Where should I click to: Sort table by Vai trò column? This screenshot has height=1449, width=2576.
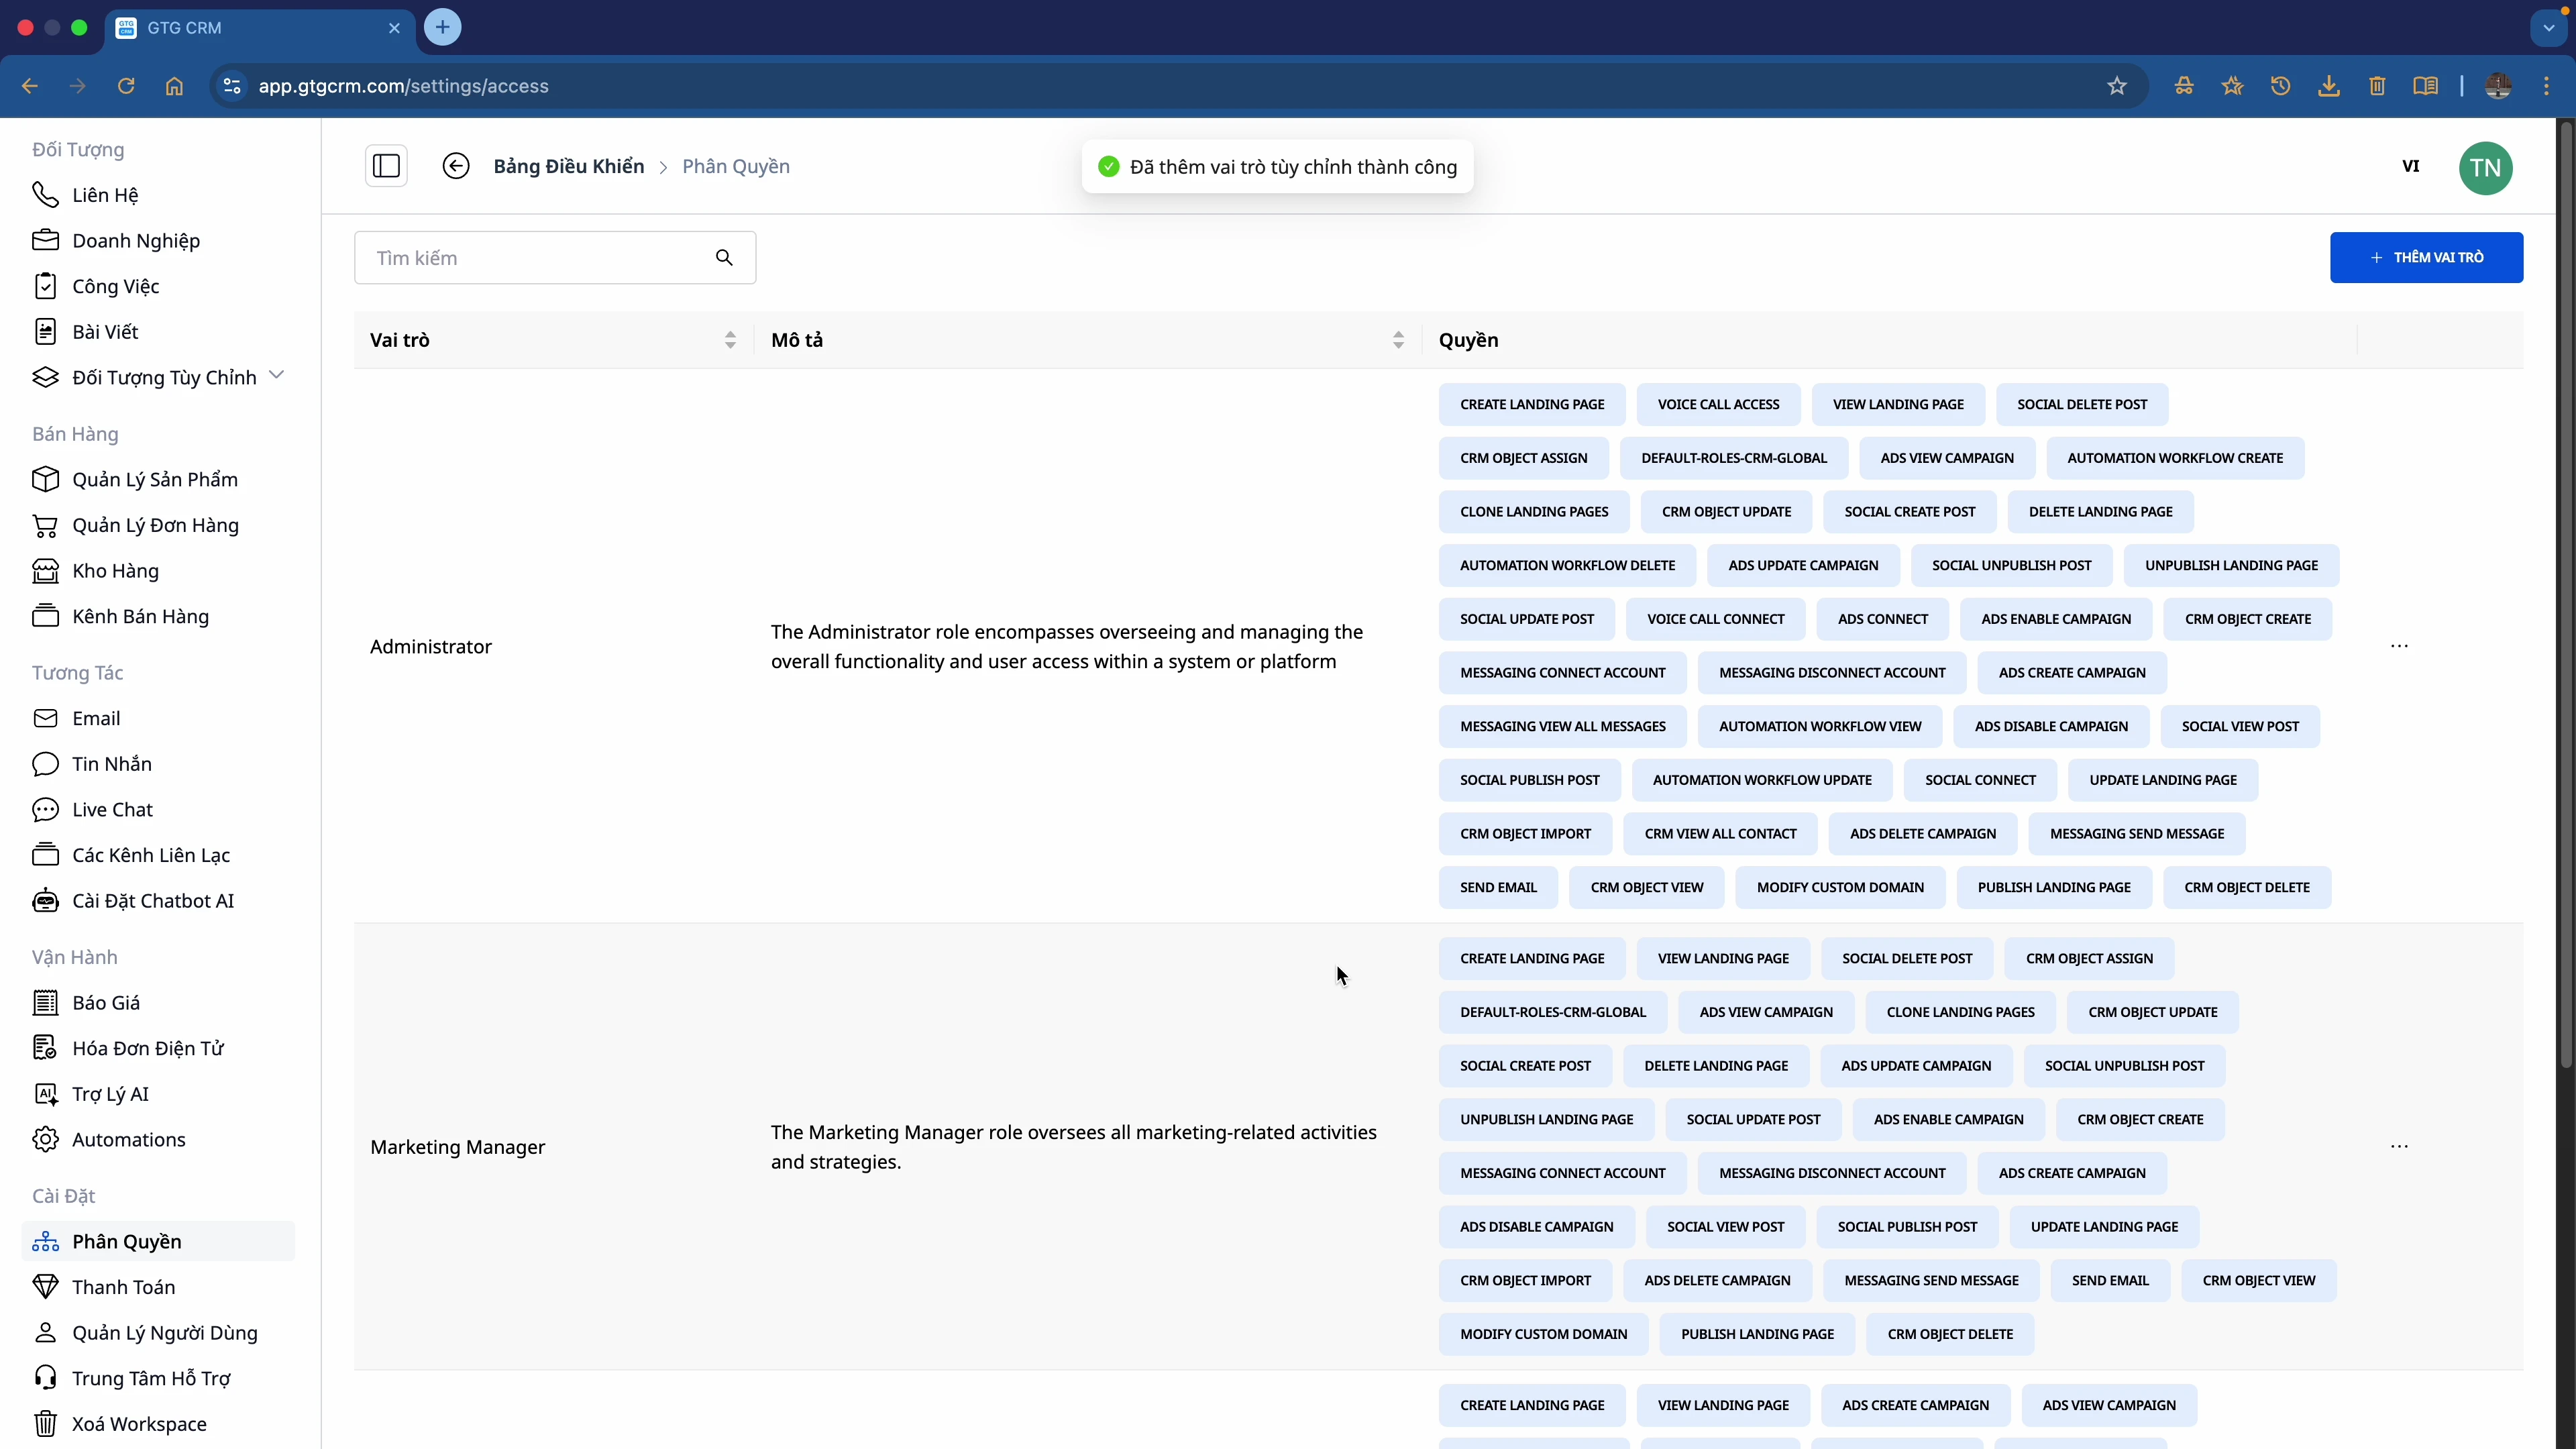coord(730,340)
